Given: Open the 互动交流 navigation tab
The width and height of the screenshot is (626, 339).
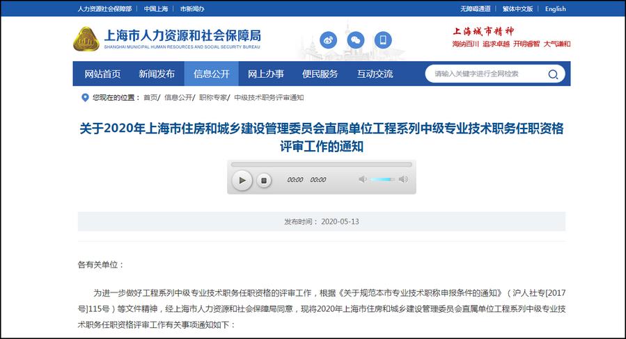Looking at the screenshot, I should point(375,74).
